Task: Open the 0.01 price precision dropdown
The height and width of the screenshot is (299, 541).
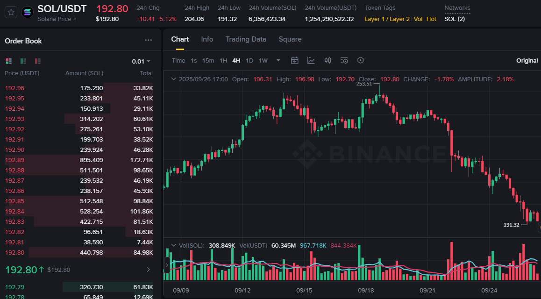Action: point(141,61)
